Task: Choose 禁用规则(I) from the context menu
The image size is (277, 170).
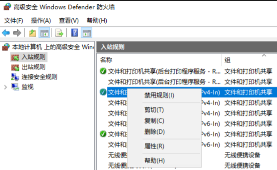Action: [x=159, y=95]
